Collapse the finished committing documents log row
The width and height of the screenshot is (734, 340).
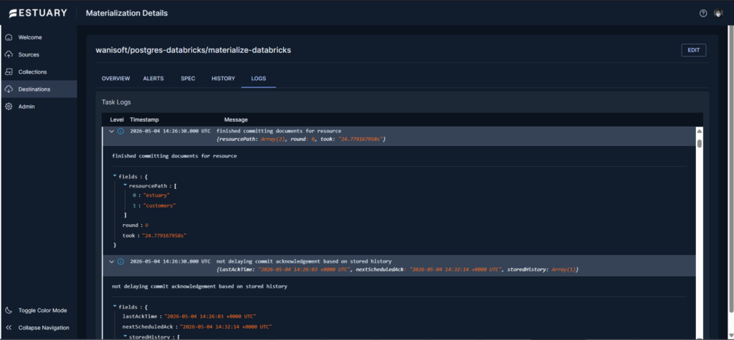[x=111, y=132]
